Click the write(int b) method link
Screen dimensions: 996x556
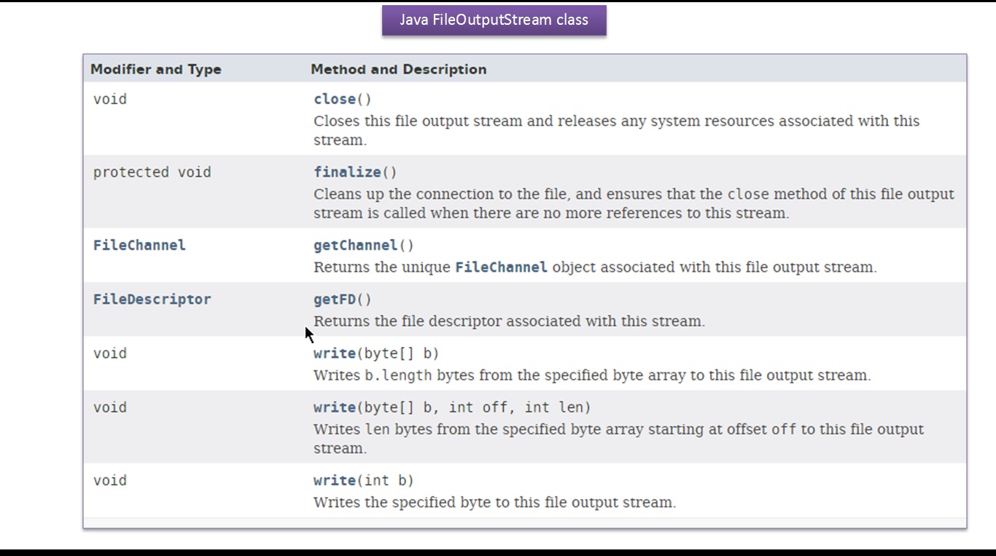click(335, 480)
